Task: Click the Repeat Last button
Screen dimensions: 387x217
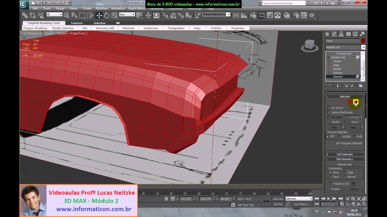Action: 344,165
